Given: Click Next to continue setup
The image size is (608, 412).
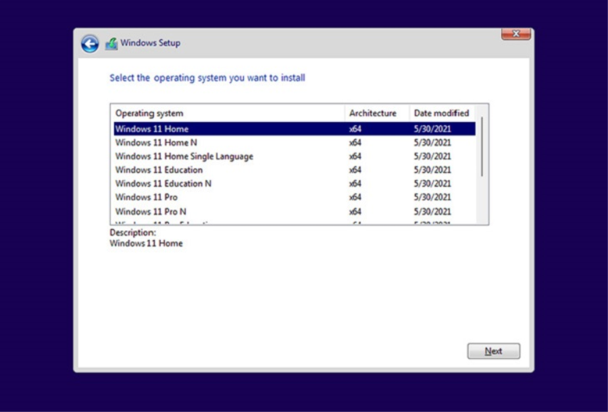Looking at the screenshot, I should point(494,351).
